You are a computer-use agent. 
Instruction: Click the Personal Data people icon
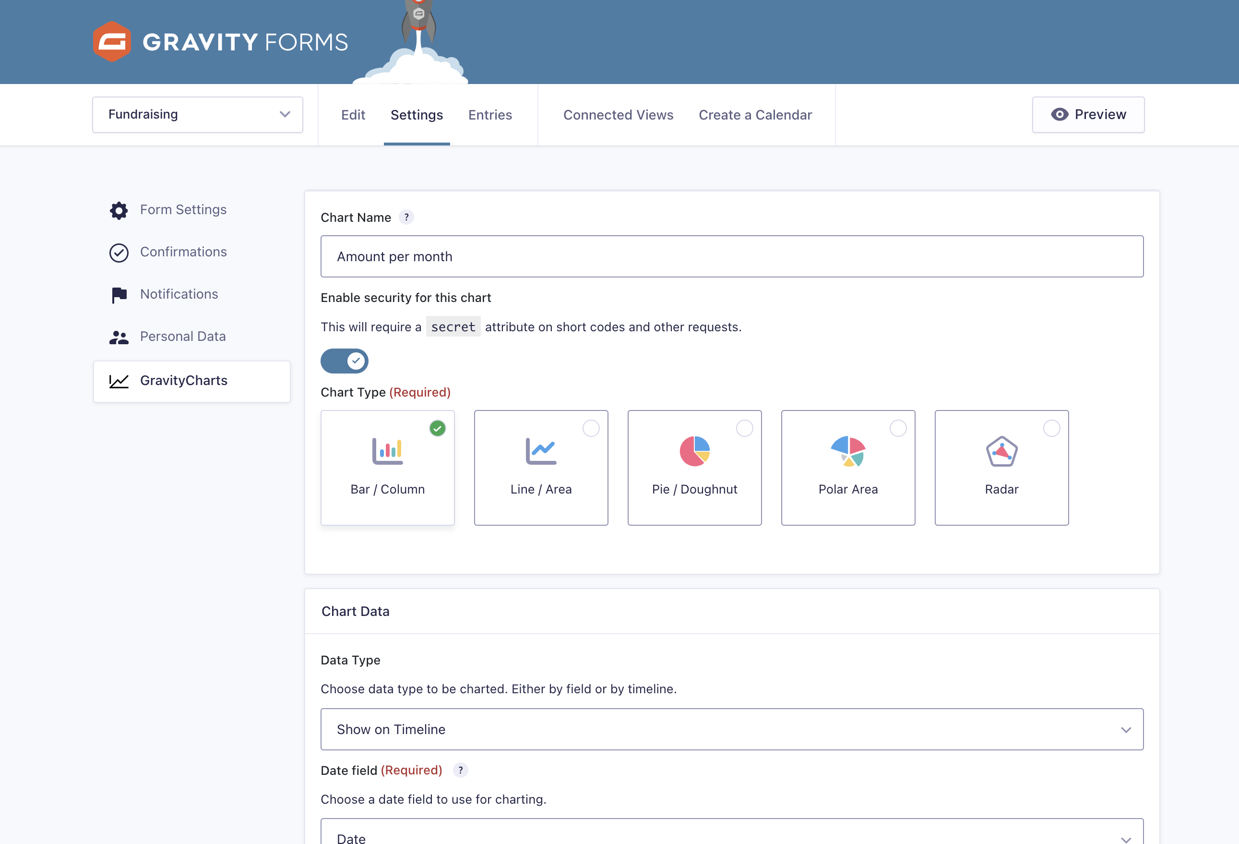pyautogui.click(x=119, y=337)
